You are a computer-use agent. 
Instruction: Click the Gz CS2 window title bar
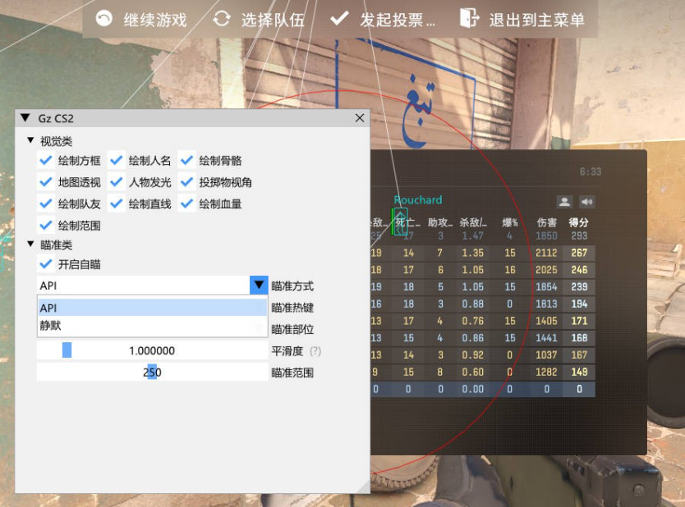(192, 118)
